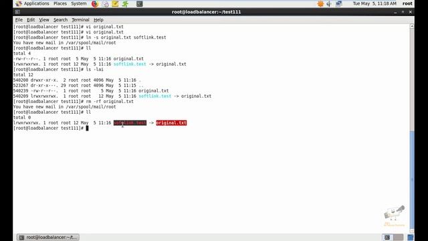Click the 'total 4' output line

pos(22,54)
